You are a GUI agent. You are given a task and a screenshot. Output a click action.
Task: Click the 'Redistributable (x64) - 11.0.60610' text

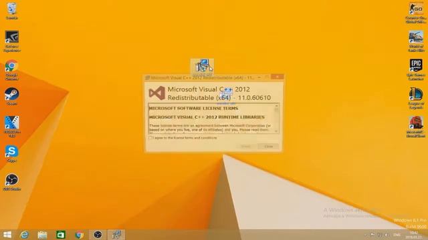pyautogui.click(x=219, y=97)
